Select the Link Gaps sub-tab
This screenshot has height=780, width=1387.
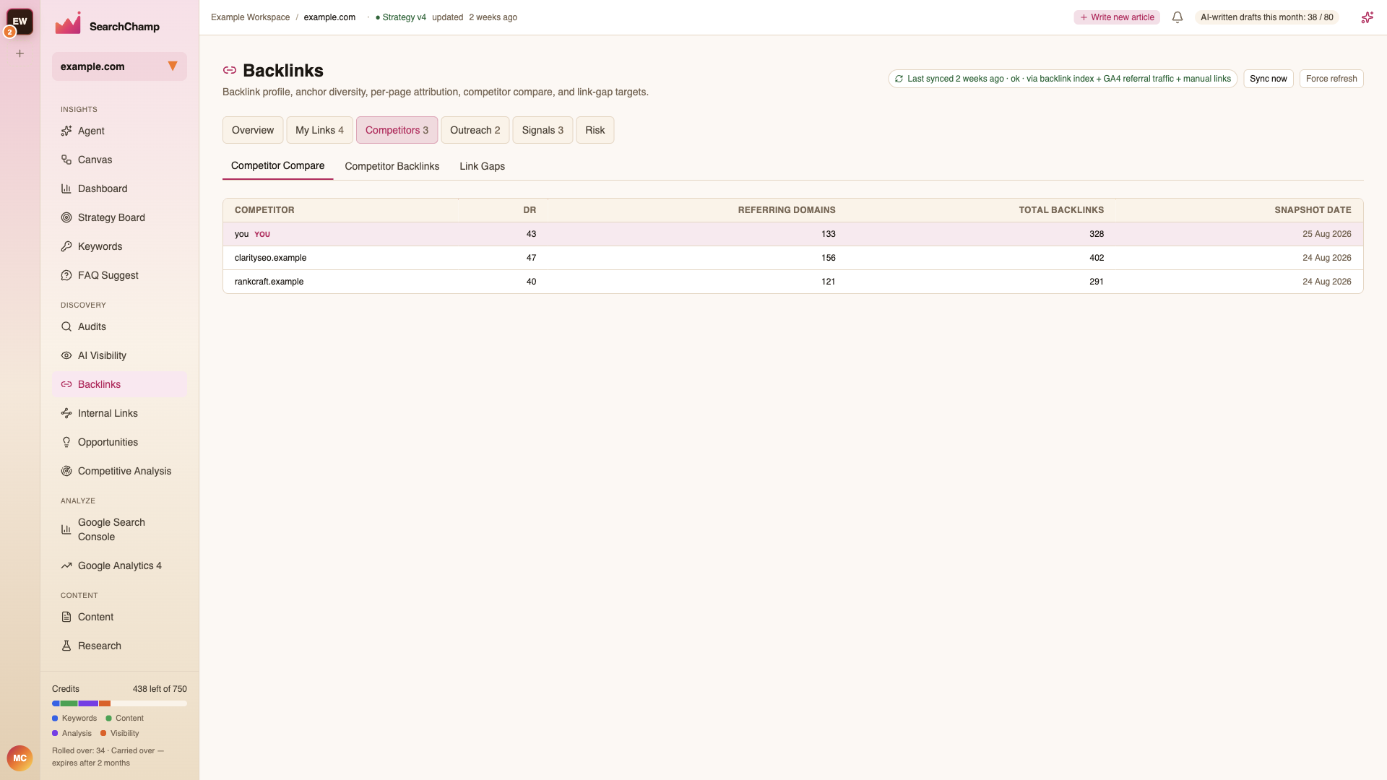click(483, 166)
